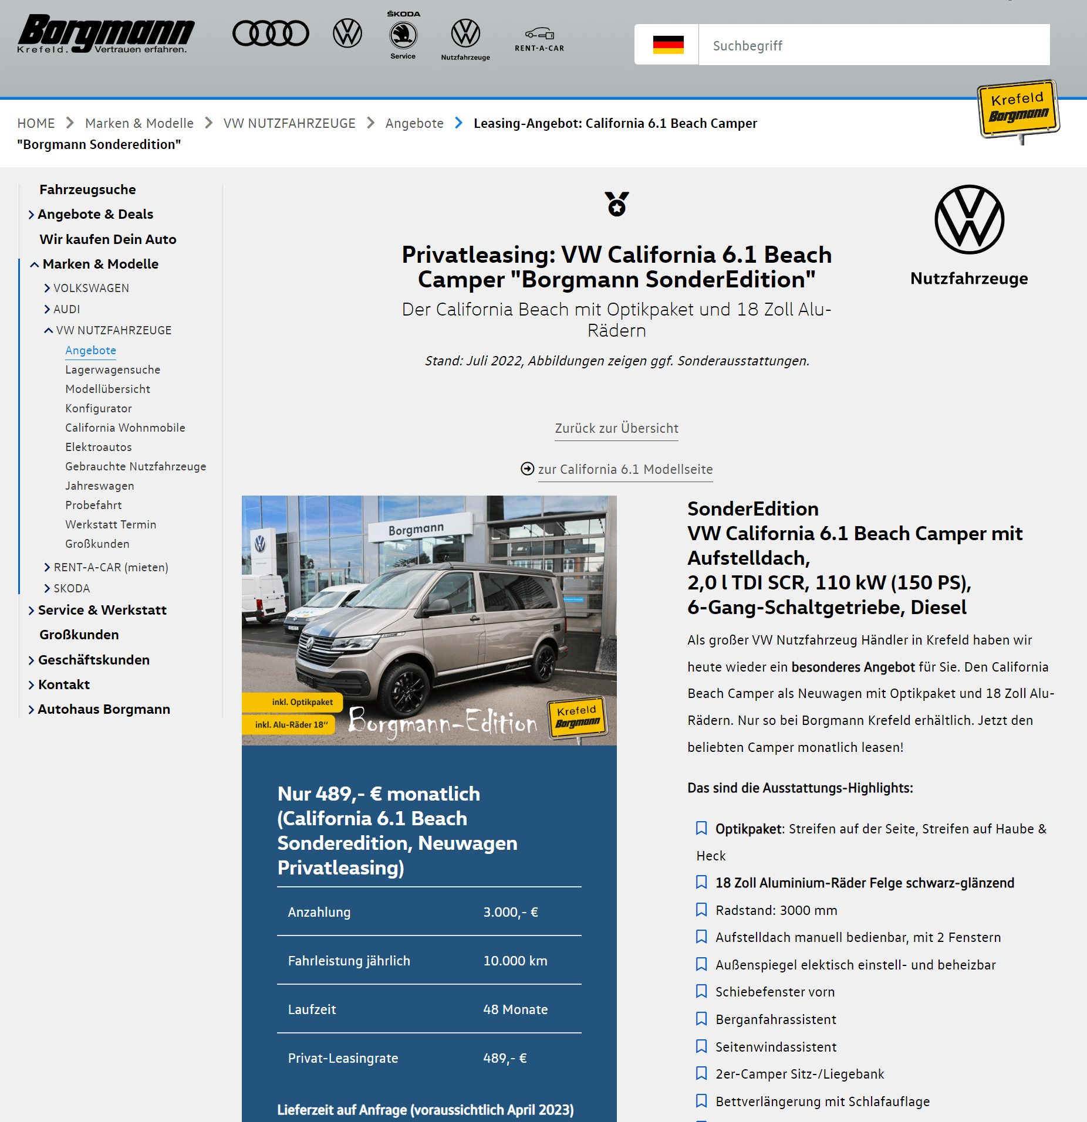Open Gebrauchte Nutzfahrzeuge sidebar link
The width and height of the screenshot is (1087, 1122).
(x=136, y=466)
